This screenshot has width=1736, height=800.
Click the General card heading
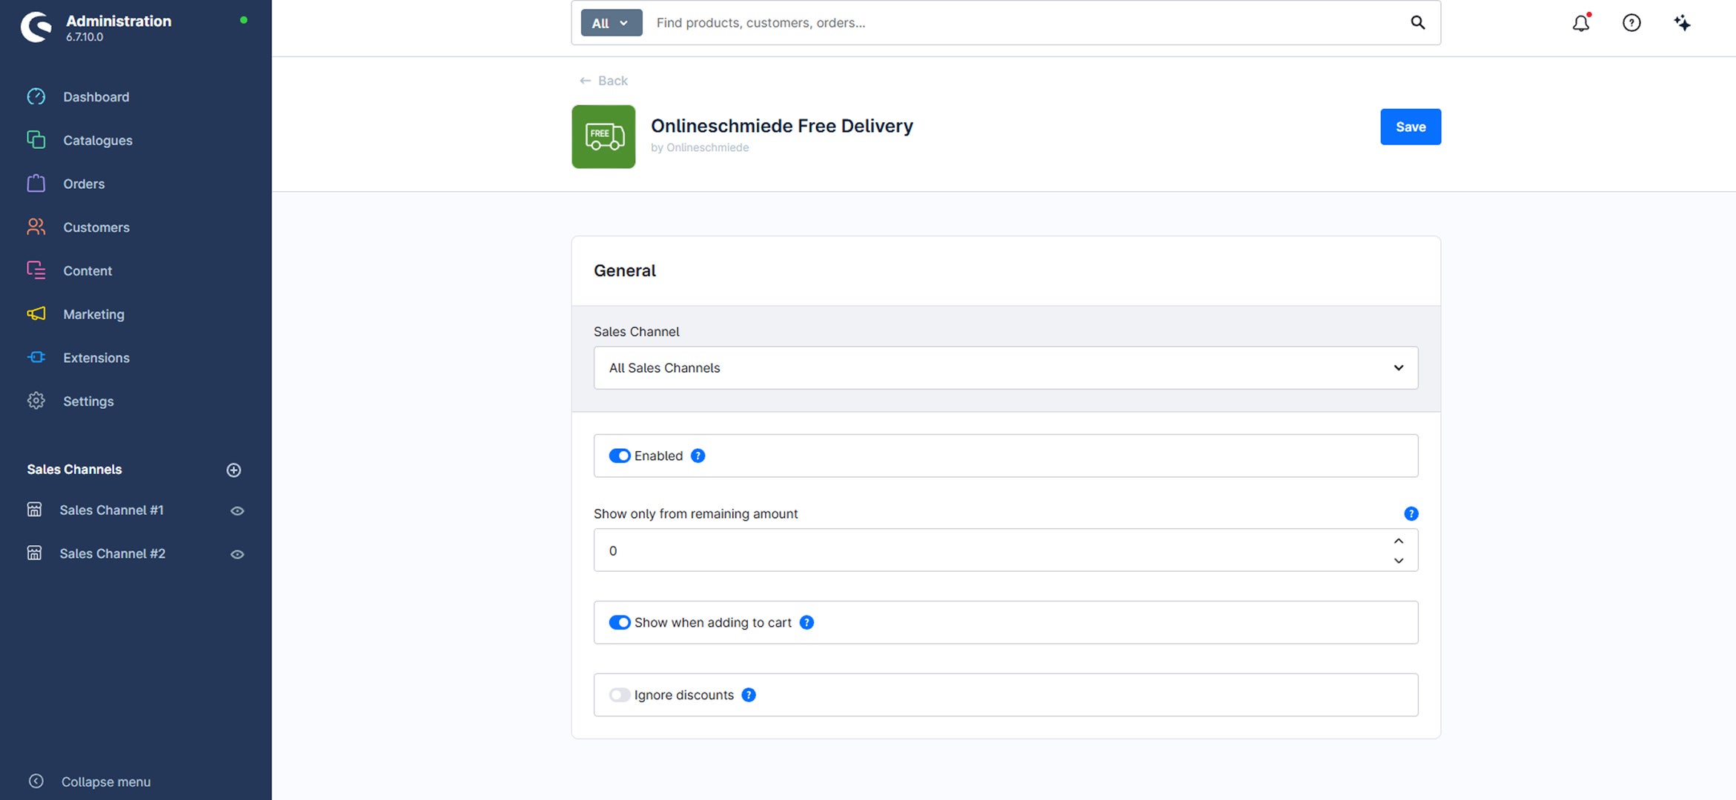624,270
